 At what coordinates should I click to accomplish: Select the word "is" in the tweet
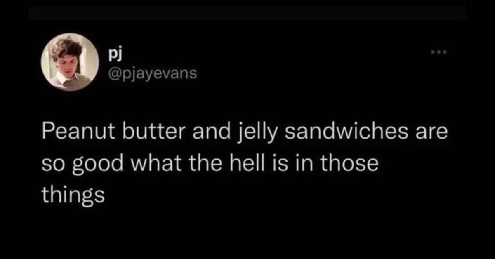(277, 164)
